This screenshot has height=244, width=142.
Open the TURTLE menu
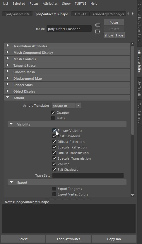pyautogui.click(x=81, y=4)
